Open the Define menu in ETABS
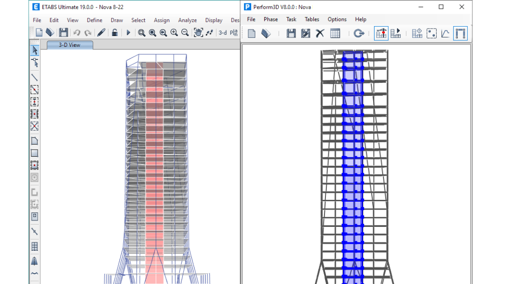This screenshot has width=505, height=284. tap(94, 20)
